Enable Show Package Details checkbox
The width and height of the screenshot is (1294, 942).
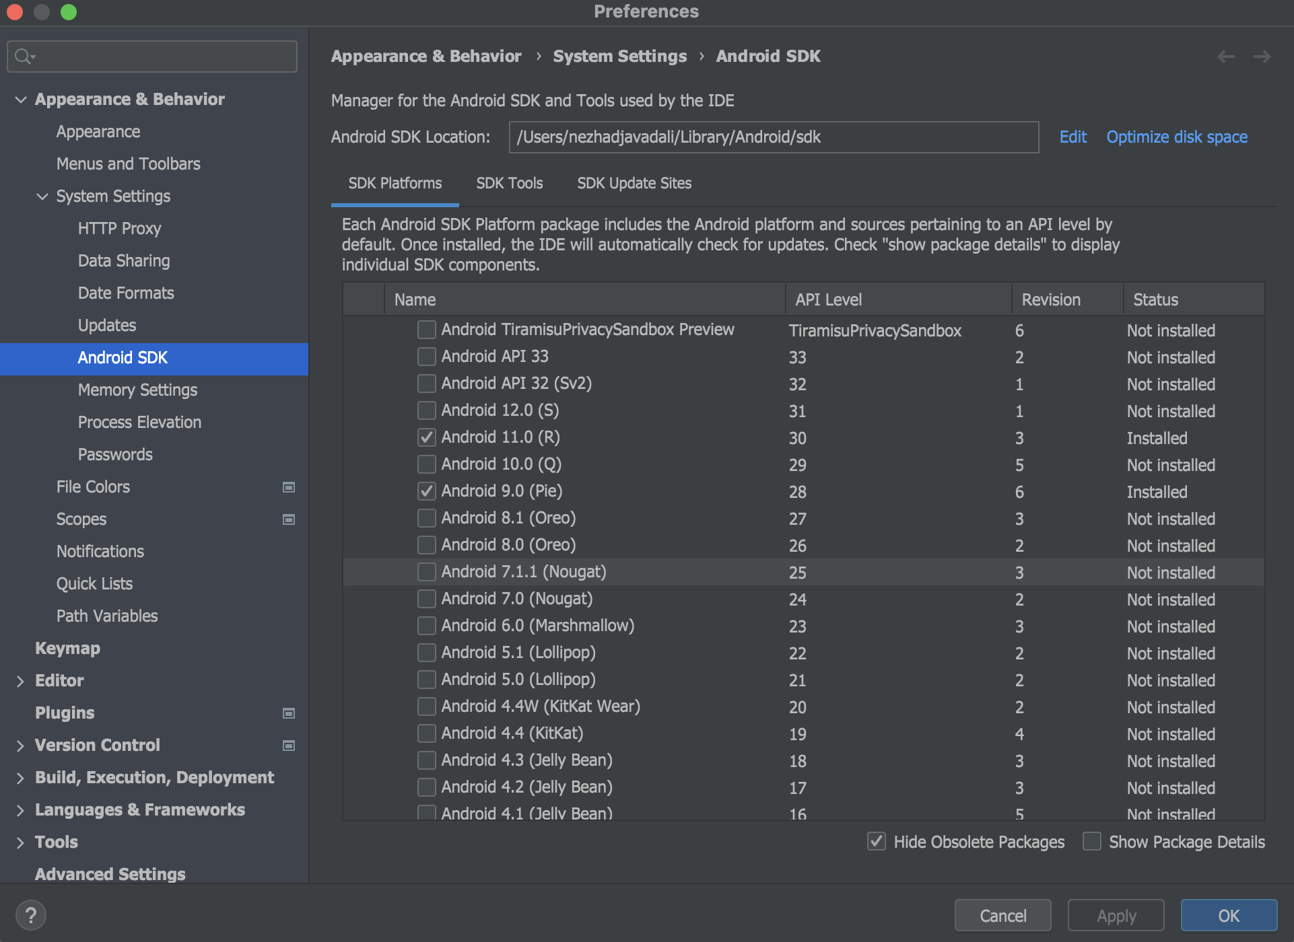[1091, 841]
